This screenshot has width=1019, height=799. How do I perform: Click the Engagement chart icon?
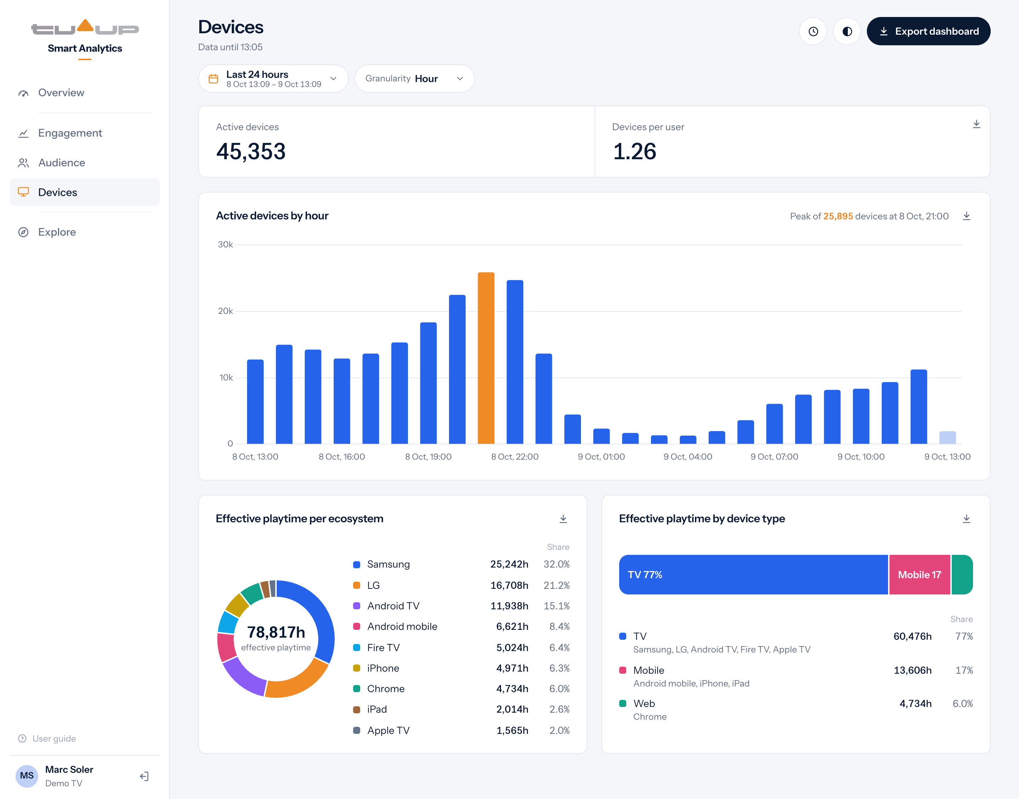pyautogui.click(x=23, y=133)
